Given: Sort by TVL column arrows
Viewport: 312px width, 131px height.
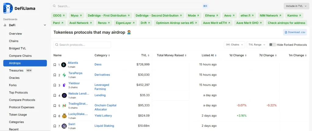Looking at the screenshot, I should coord(148,55).
